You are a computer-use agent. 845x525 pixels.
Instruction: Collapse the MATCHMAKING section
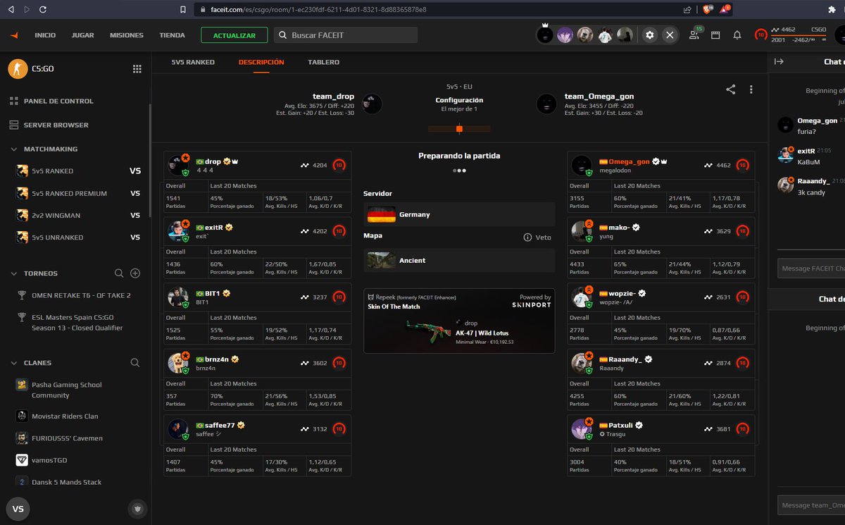pos(14,149)
